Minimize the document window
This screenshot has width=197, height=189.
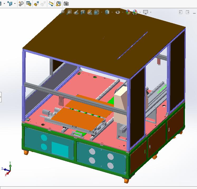(x=194, y=13)
